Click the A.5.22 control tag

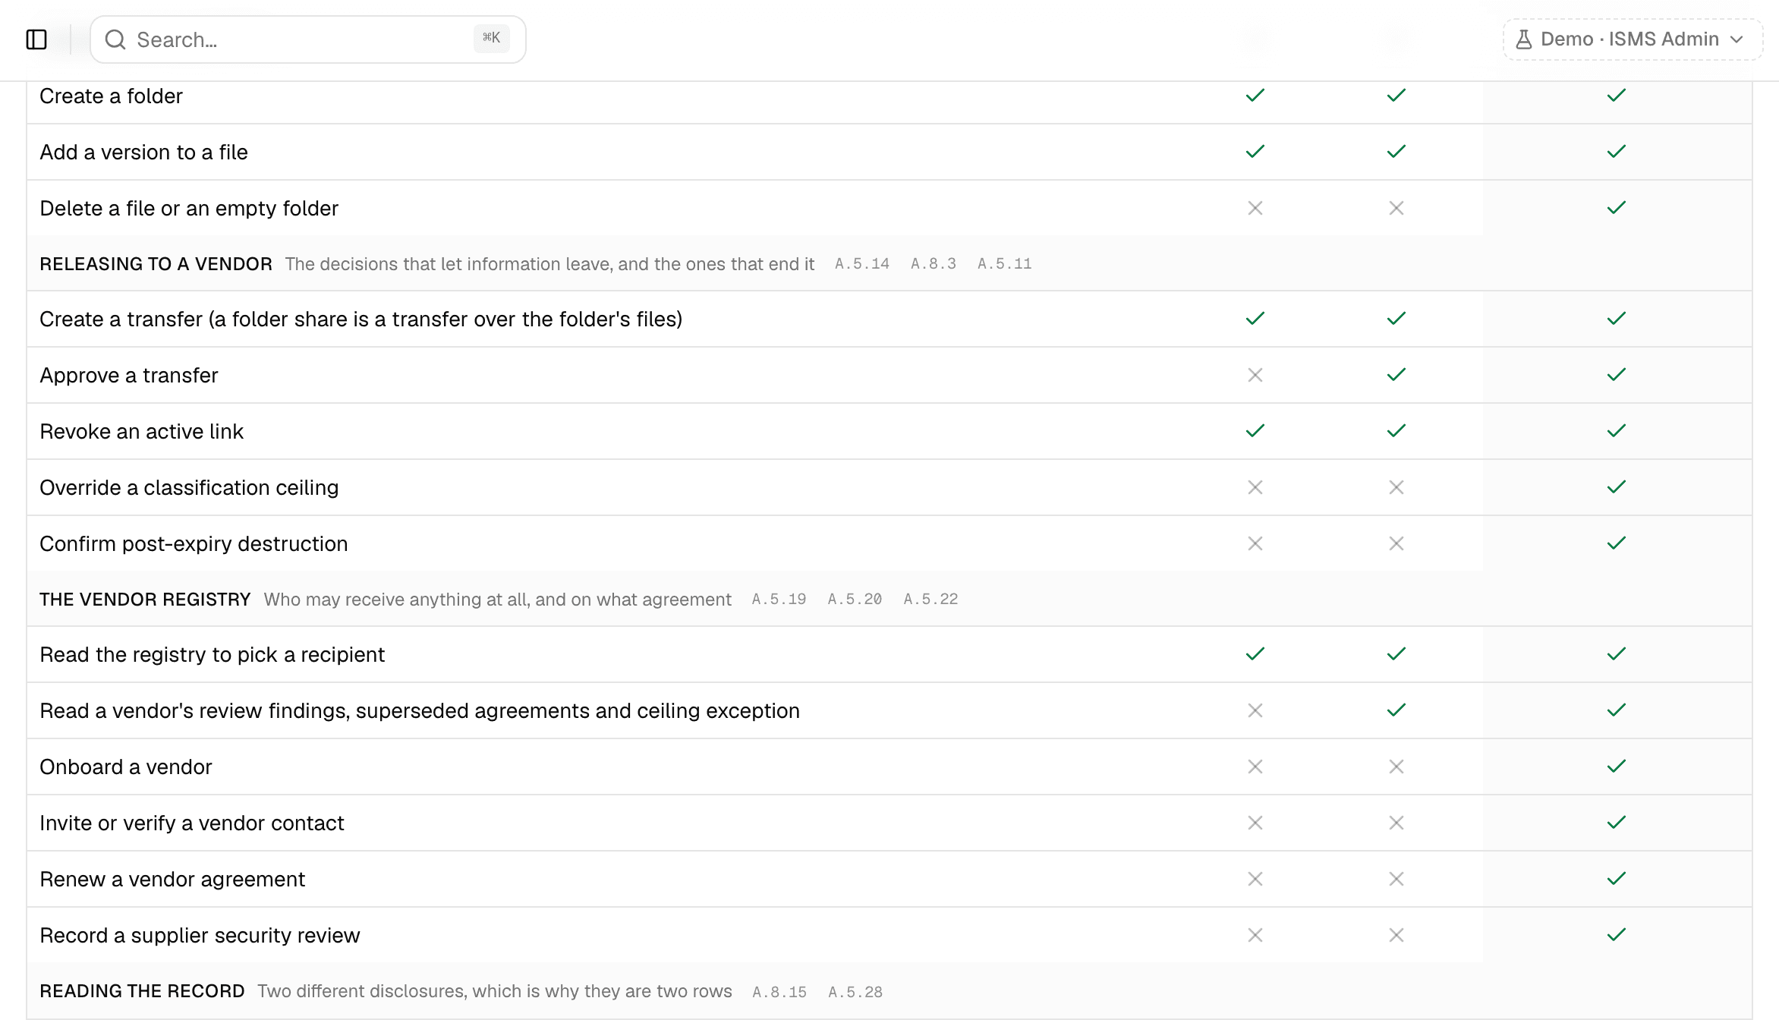click(931, 600)
